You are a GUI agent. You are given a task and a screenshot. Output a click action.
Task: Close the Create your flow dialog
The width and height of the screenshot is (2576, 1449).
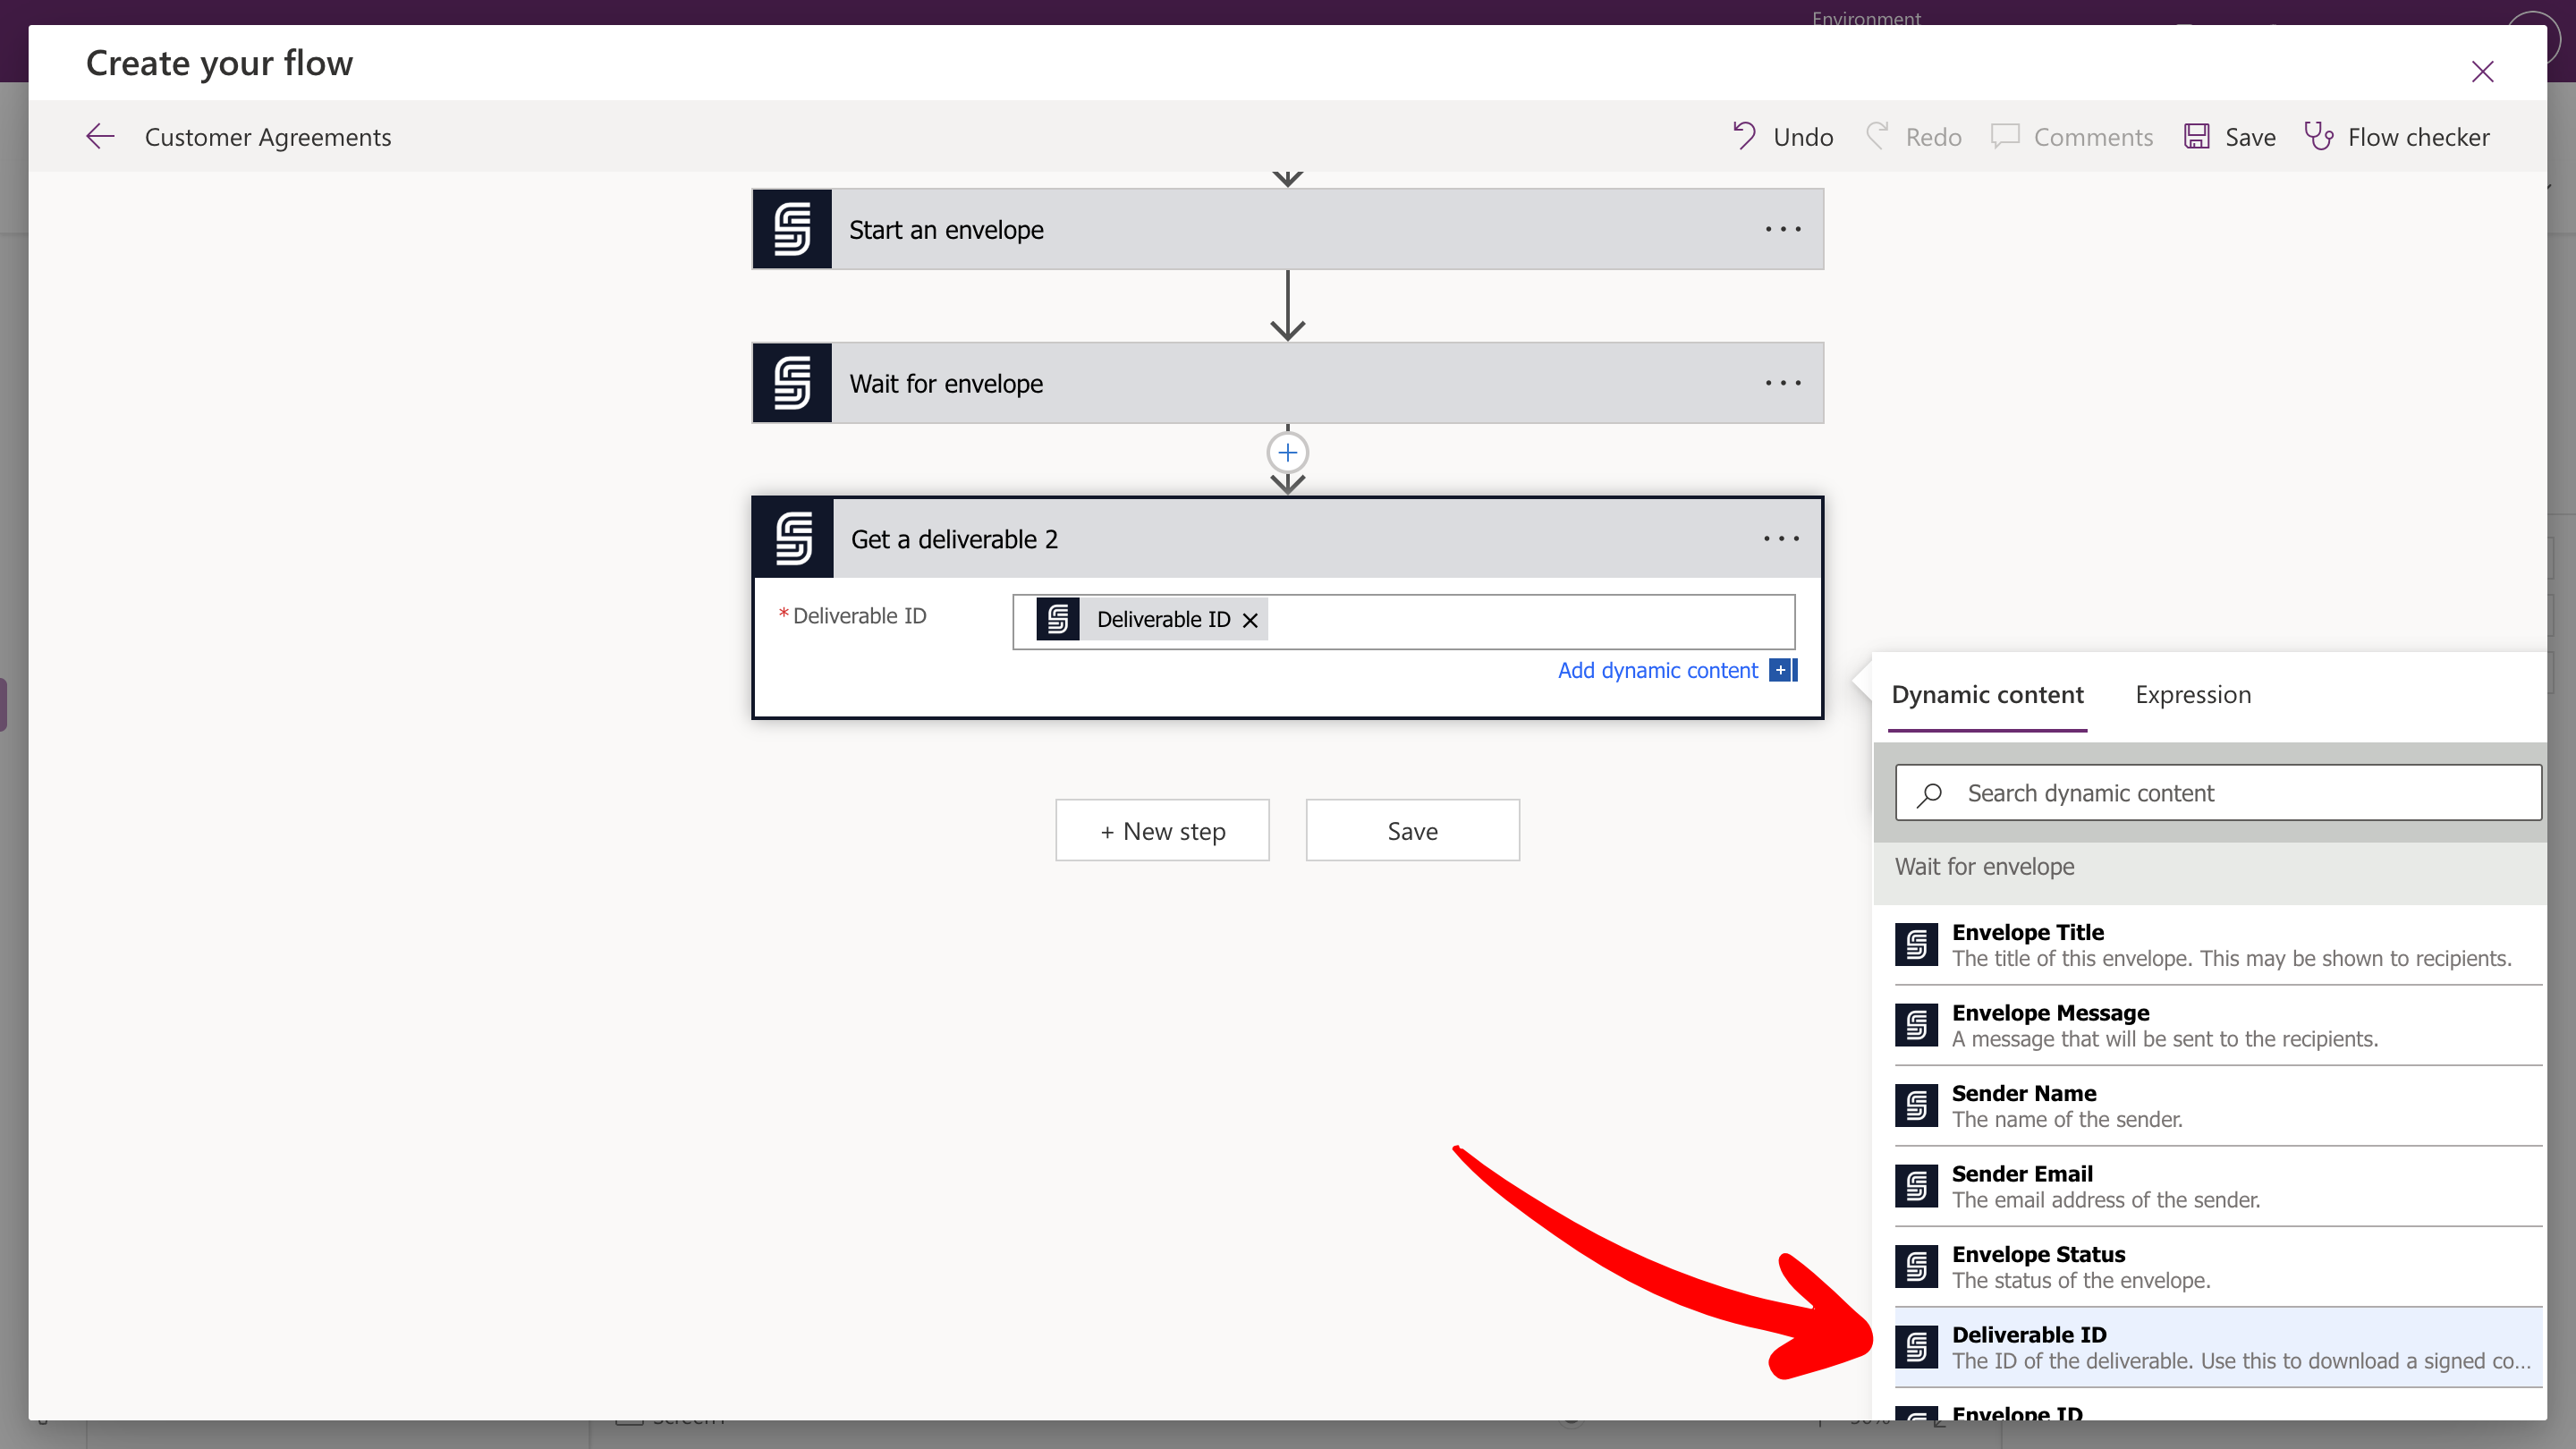coord(2482,72)
